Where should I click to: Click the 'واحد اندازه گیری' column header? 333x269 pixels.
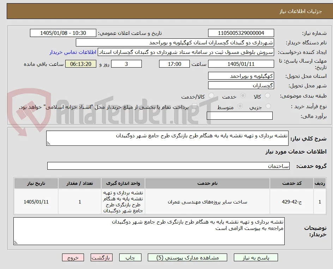click(123, 183)
